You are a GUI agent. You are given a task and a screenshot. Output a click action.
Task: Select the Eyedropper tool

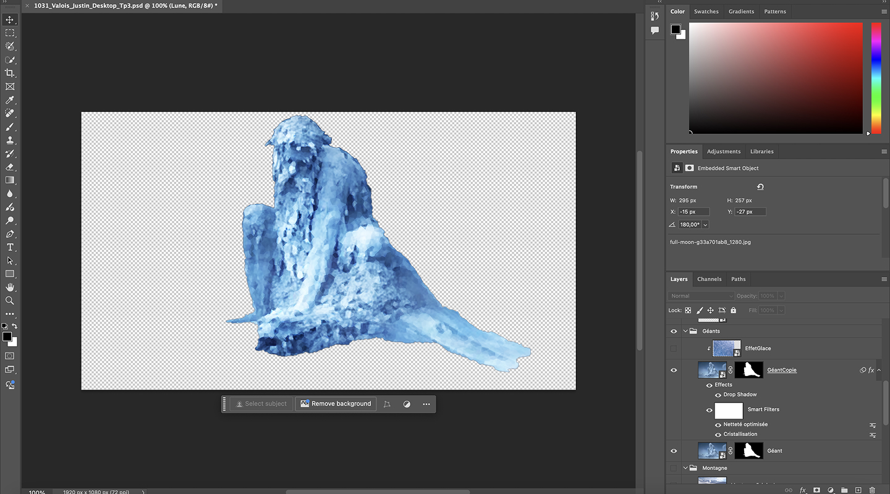click(10, 100)
